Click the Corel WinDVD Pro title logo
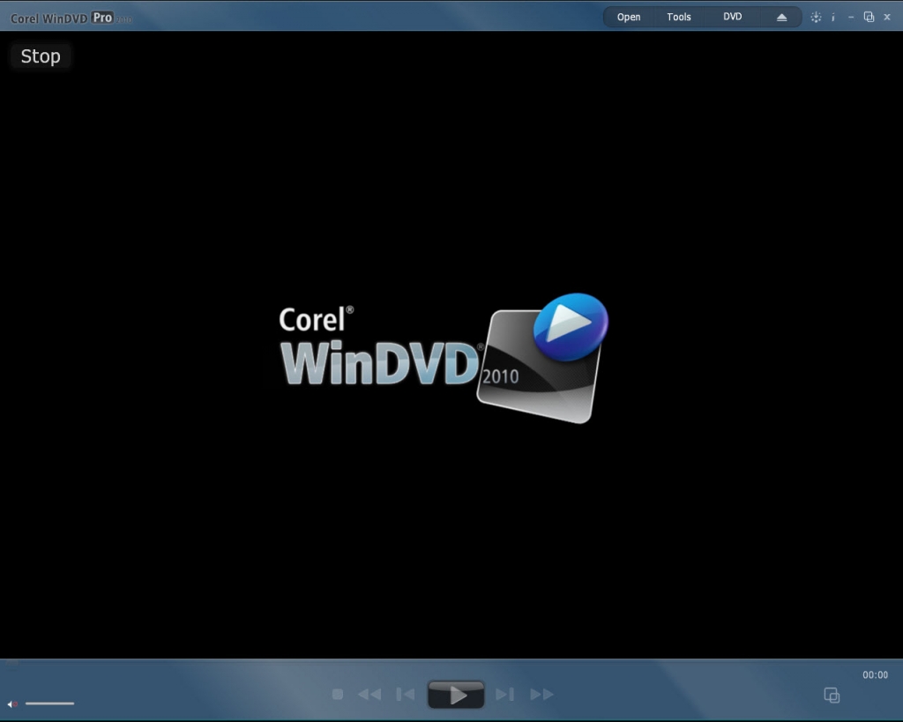The width and height of the screenshot is (903, 722). [69, 18]
